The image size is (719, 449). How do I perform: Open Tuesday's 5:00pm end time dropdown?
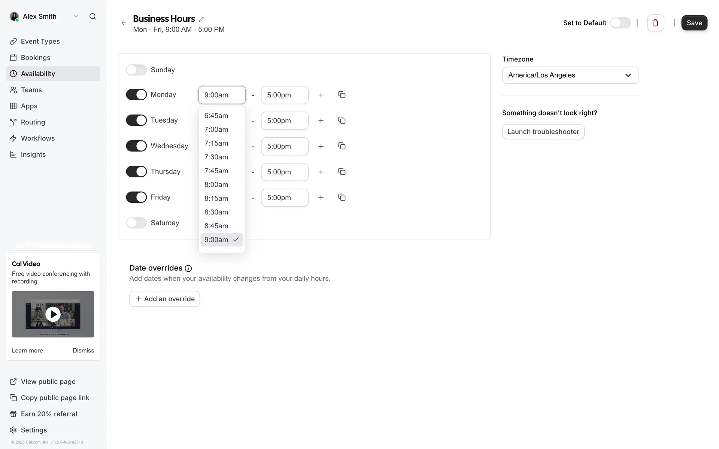click(284, 120)
